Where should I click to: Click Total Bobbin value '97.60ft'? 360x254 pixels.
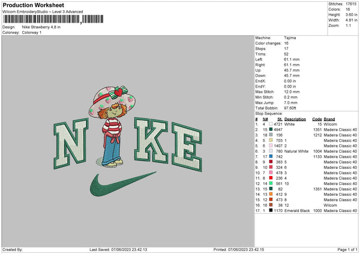pos(290,108)
